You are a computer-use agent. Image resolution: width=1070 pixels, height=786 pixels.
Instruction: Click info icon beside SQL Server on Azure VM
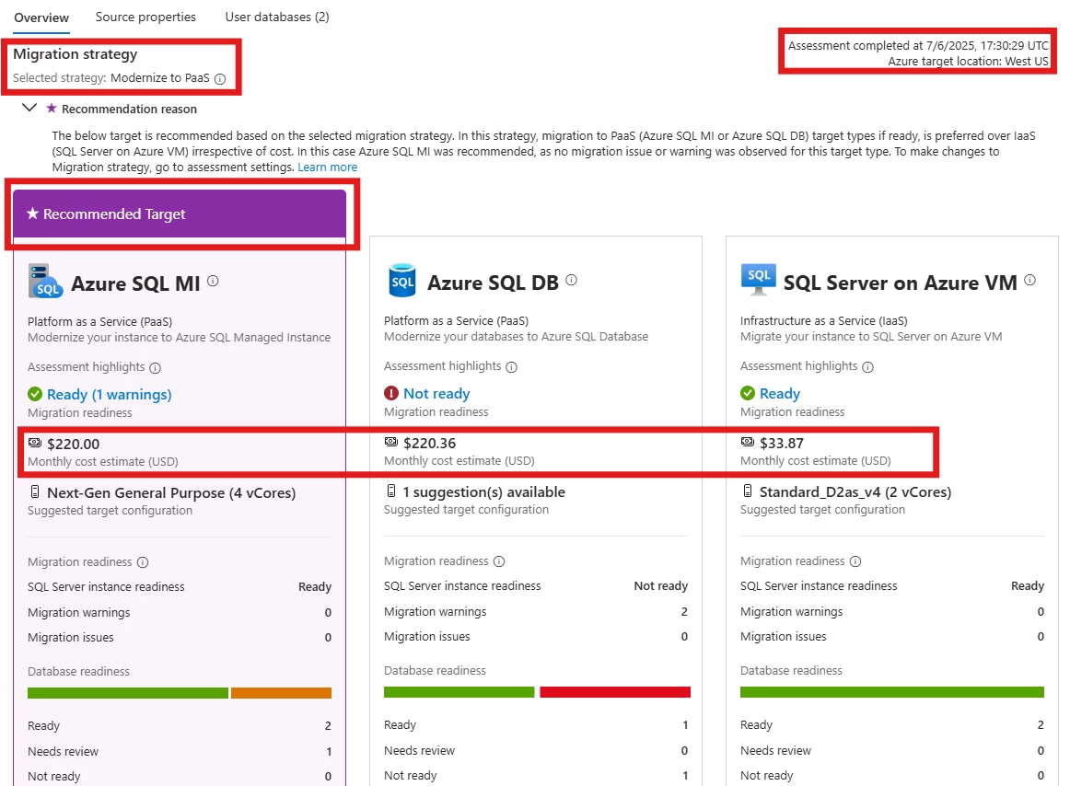click(1029, 280)
